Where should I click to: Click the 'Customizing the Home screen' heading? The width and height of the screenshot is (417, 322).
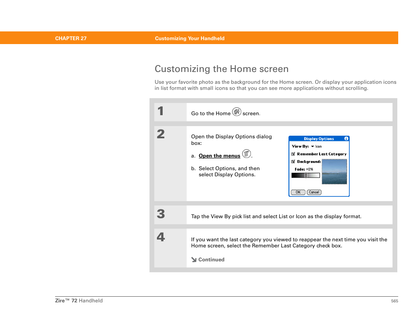[x=222, y=69]
